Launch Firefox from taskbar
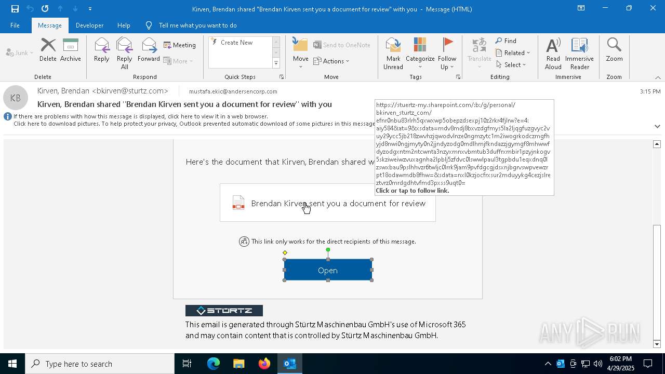The width and height of the screenshot is (665, 374). pos(264,364)
